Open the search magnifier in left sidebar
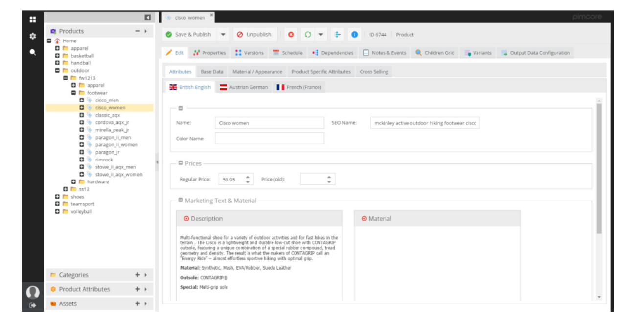This screenshot has height=322, width=636. pos(33,52)
